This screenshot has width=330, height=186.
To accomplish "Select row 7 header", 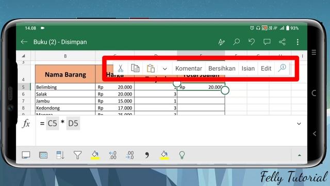I will click(x=23, y=101).
